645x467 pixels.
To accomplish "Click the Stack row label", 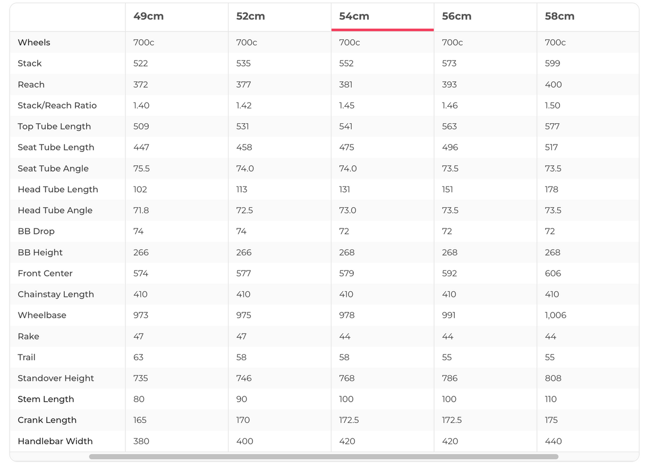I will click(30, 63).
